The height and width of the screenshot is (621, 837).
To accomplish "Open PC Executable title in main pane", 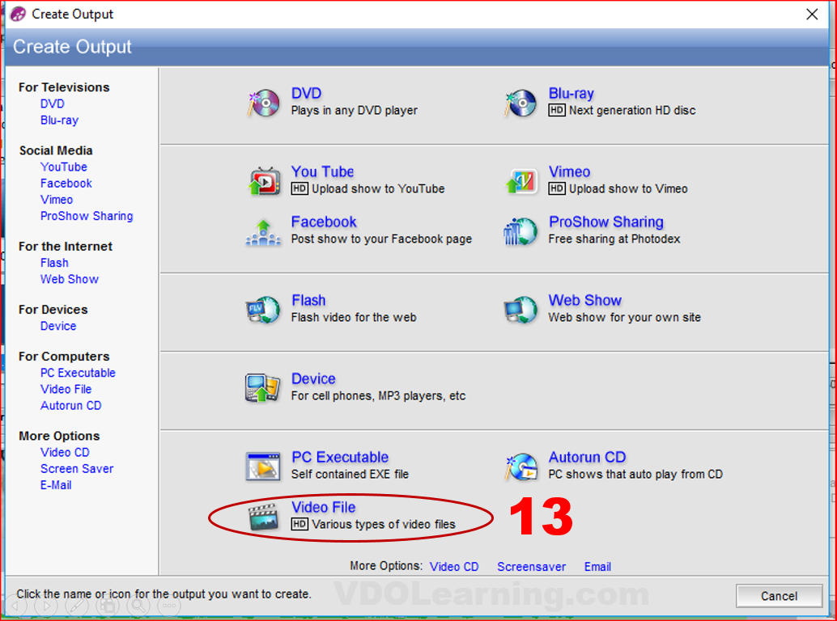I will [340, 457].
